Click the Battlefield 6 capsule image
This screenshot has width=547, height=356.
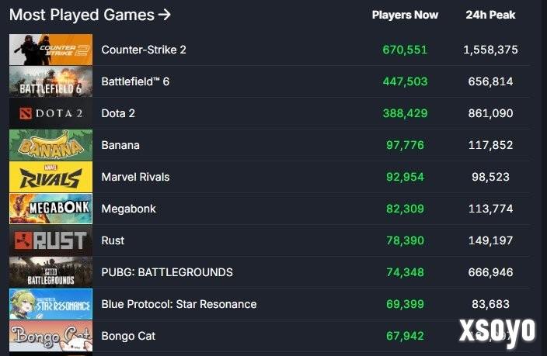[x=51, y=81]
